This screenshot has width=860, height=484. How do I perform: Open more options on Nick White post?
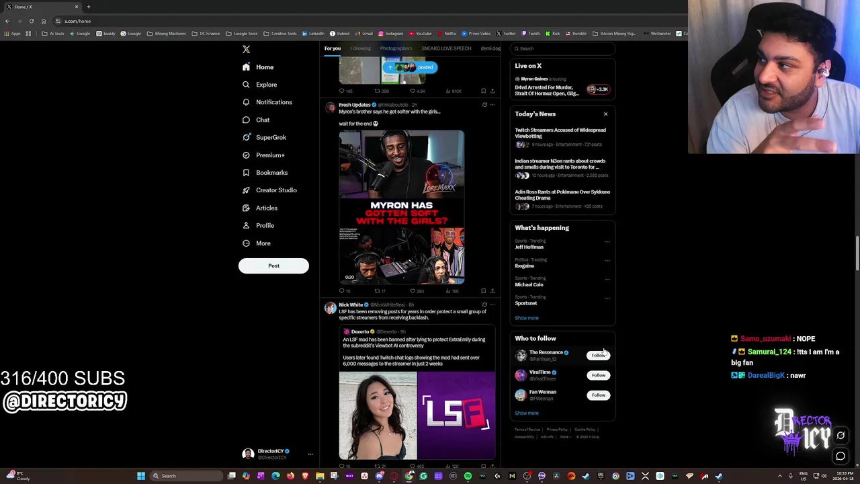pos(492,305)
